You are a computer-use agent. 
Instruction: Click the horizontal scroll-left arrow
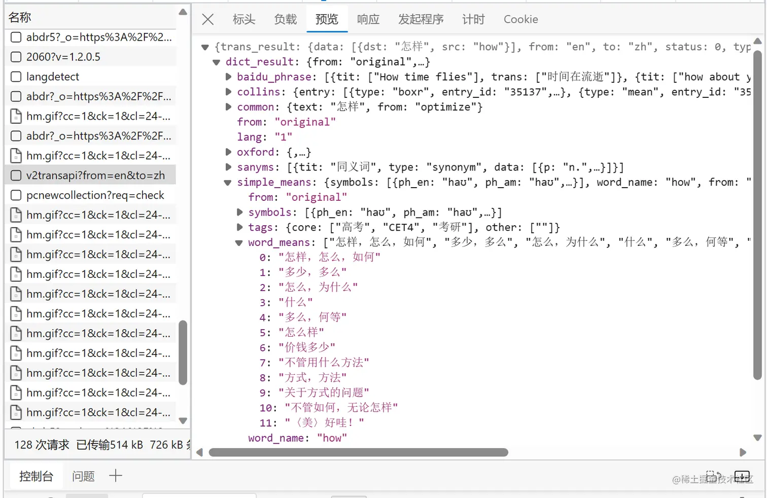pos(199,452)
